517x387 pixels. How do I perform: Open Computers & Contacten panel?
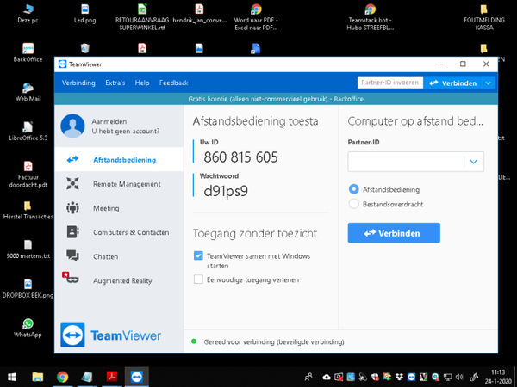point(119,232)
